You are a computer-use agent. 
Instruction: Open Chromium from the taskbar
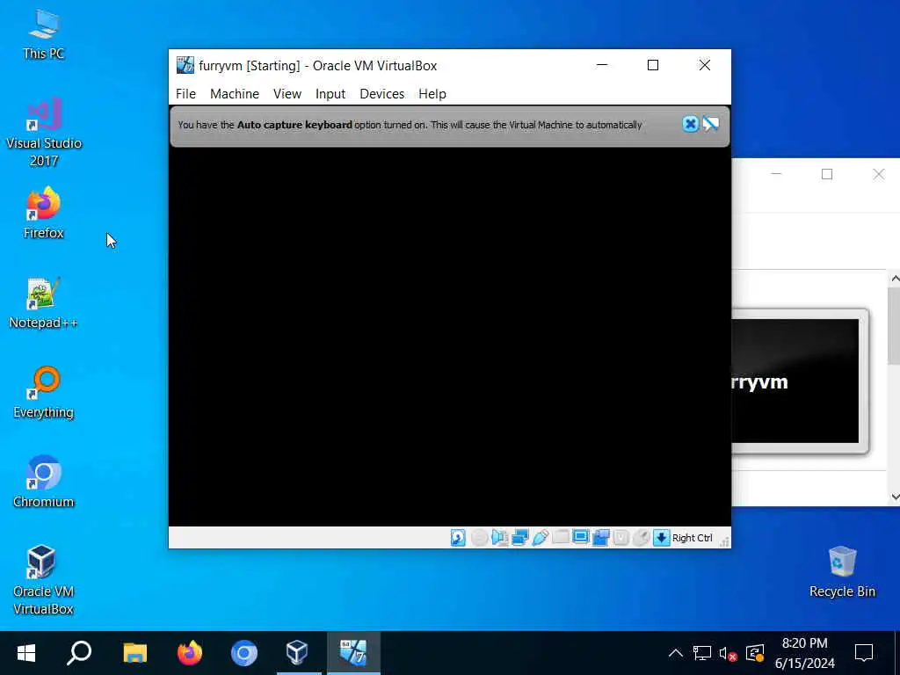244,653
